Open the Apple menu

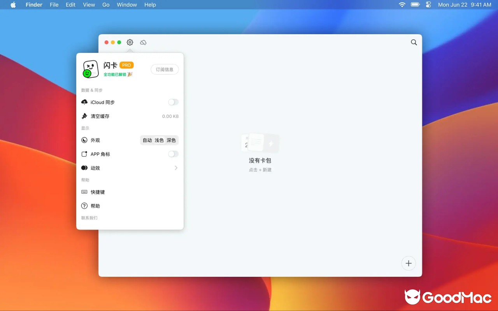click(13, 5)
